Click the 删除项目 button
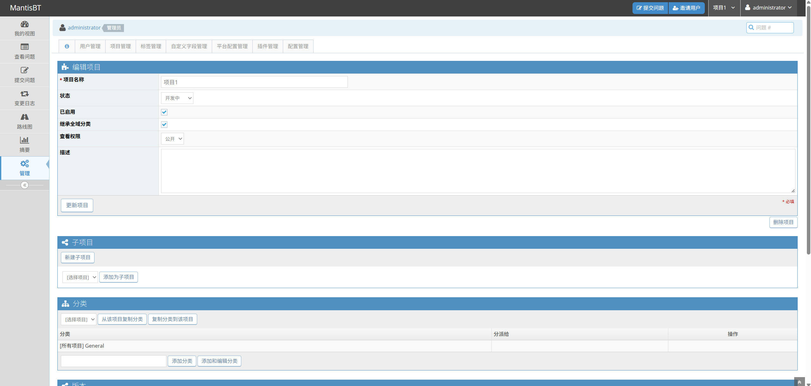 coord(783,222)
